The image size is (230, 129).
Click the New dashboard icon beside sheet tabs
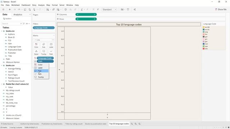coord(135,124)
